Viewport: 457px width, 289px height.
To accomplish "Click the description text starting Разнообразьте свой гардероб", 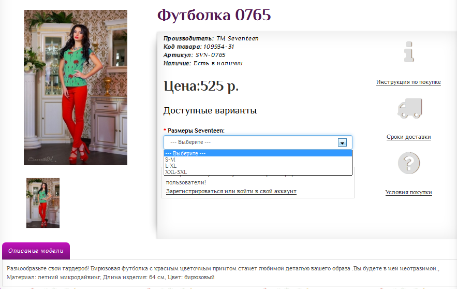I will pos(223,268).
